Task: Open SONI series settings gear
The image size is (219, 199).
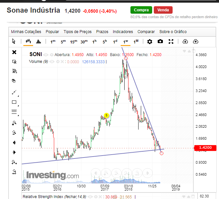Action: coord(52,55)
